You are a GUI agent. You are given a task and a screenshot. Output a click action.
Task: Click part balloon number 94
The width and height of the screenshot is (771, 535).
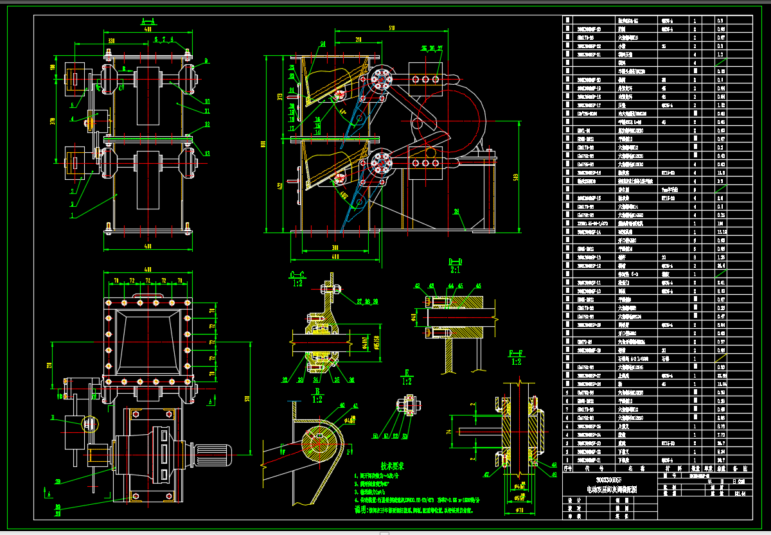323,44
